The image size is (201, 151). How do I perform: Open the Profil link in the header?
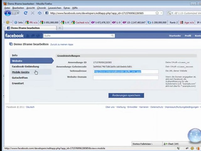click(188, 36)
